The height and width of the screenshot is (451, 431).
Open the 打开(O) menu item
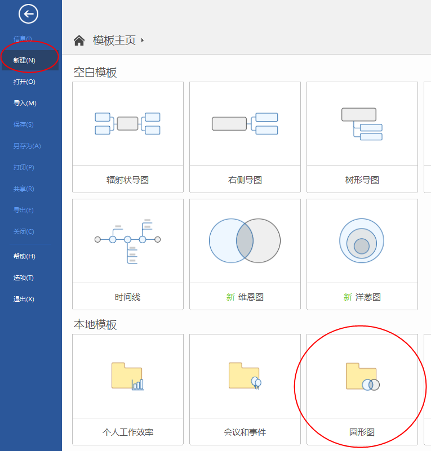click(24, 82)
